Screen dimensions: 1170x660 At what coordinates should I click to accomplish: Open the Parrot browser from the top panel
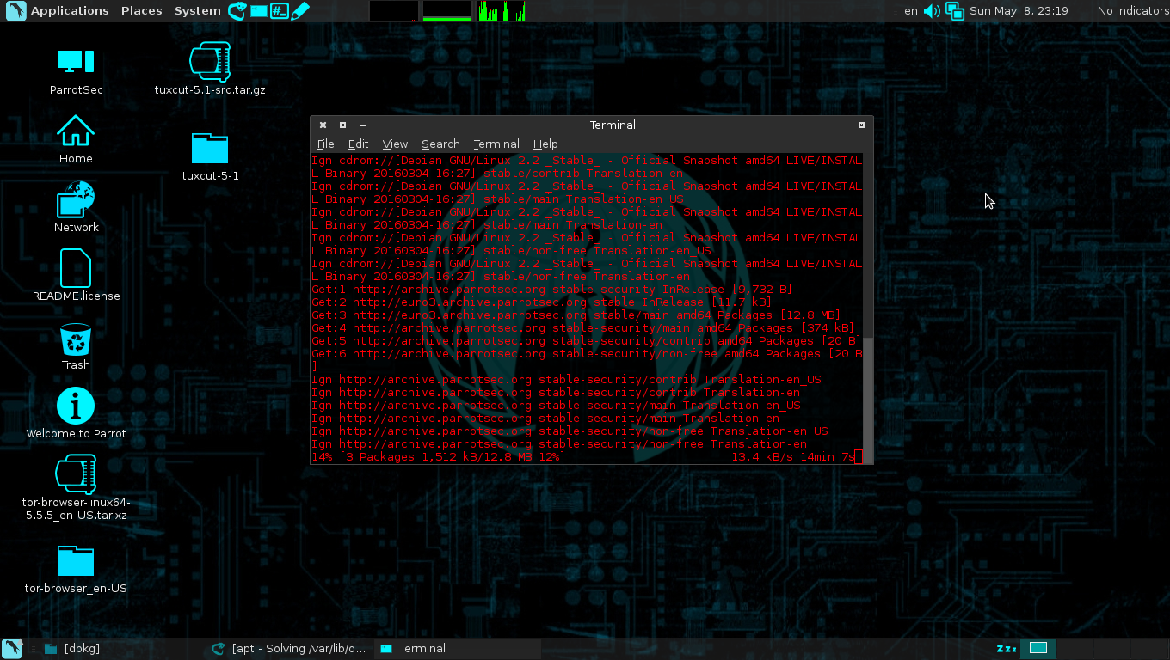pyautogui.click(x=237, y=10)
